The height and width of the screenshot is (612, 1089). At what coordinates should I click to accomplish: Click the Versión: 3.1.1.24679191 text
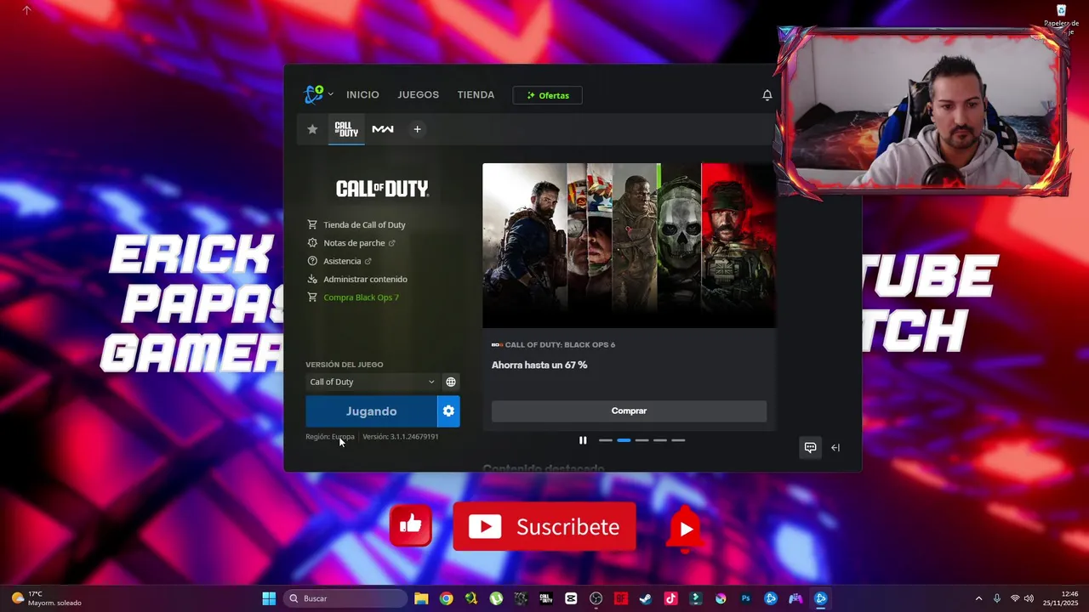click(401, 437)
